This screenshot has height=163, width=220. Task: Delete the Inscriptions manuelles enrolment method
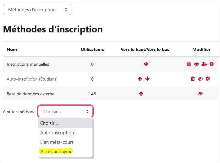pyautogui.click(x=189, y=64)
